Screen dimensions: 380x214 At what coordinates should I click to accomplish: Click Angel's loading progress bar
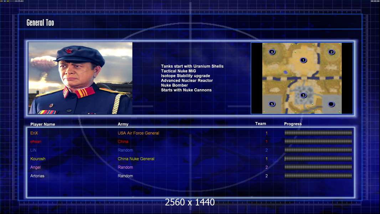318,167
